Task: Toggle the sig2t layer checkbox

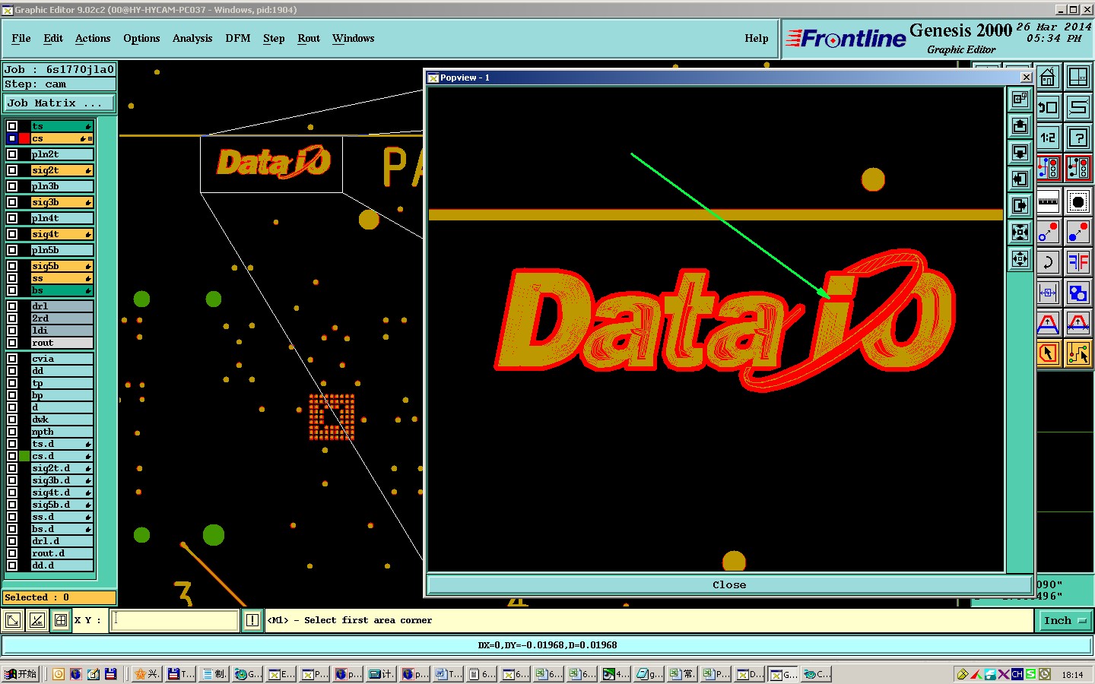Action: [12, 170]
